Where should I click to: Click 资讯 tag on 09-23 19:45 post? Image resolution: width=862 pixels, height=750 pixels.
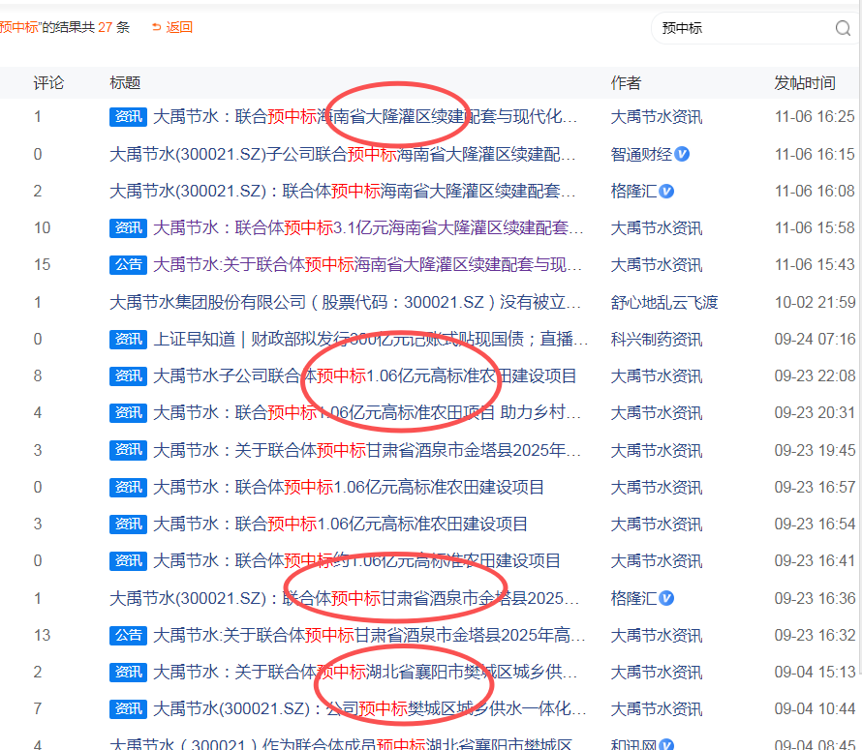click(x=128, y=450)
